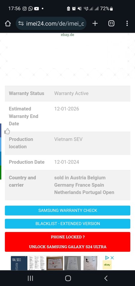
Task: Tap the browser home icon
Action: (8, 23)
